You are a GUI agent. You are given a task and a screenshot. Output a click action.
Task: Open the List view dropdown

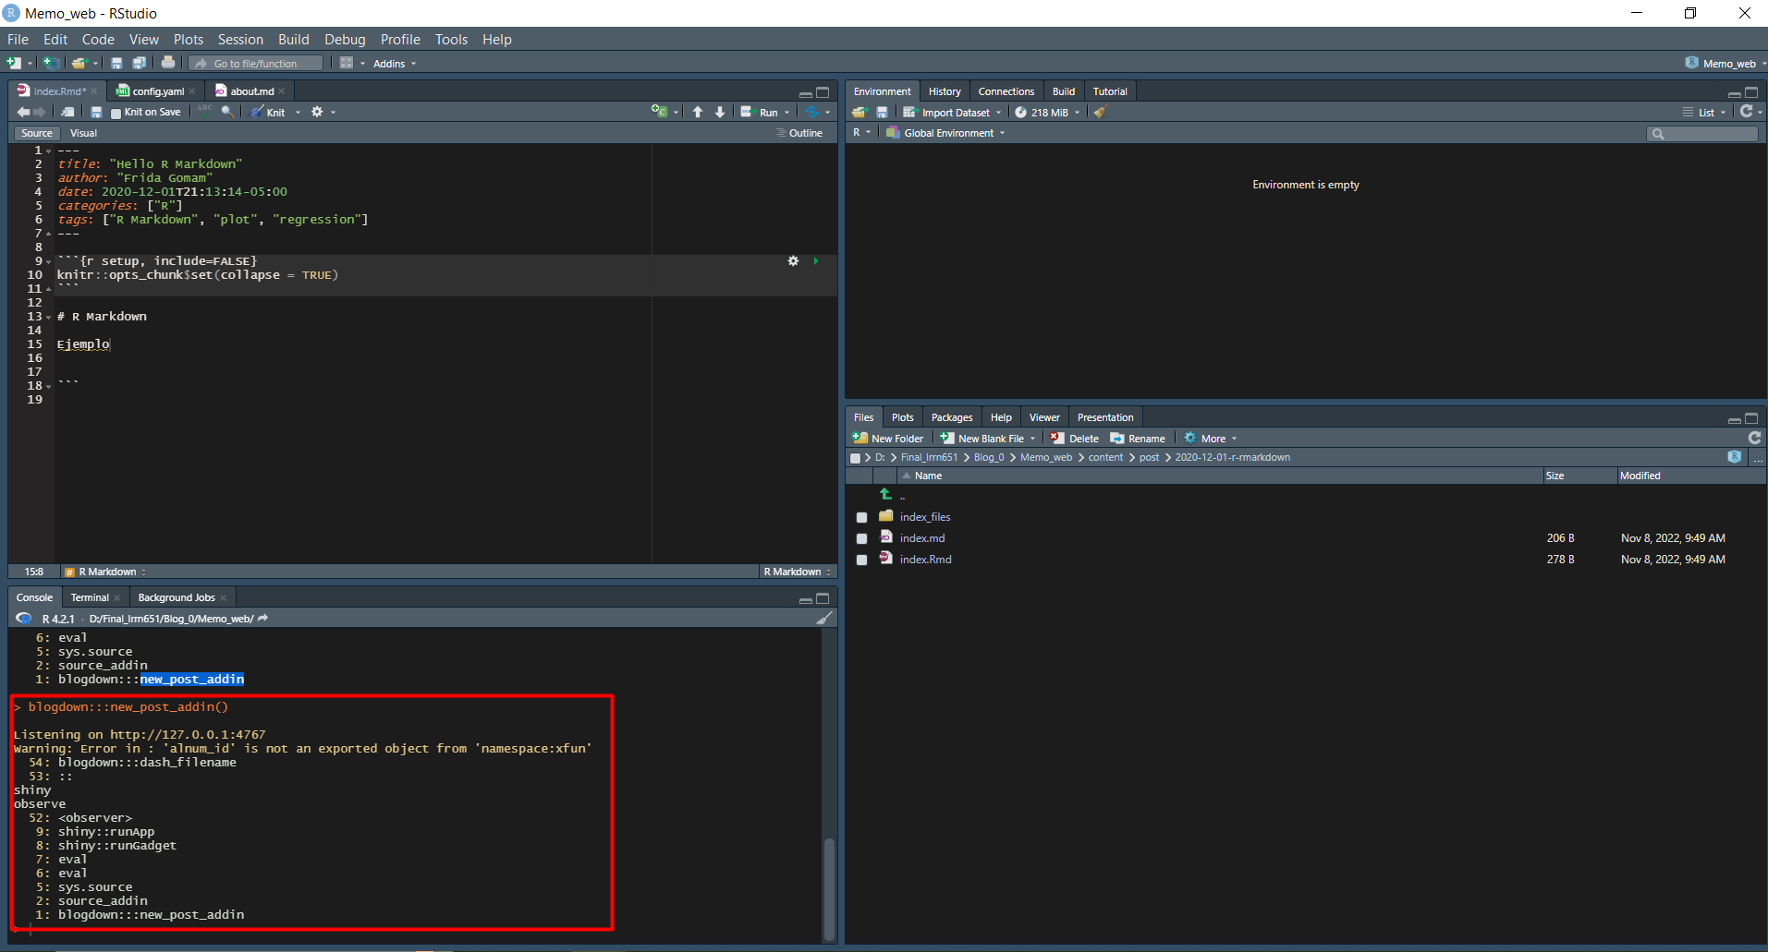[1704, 113]
